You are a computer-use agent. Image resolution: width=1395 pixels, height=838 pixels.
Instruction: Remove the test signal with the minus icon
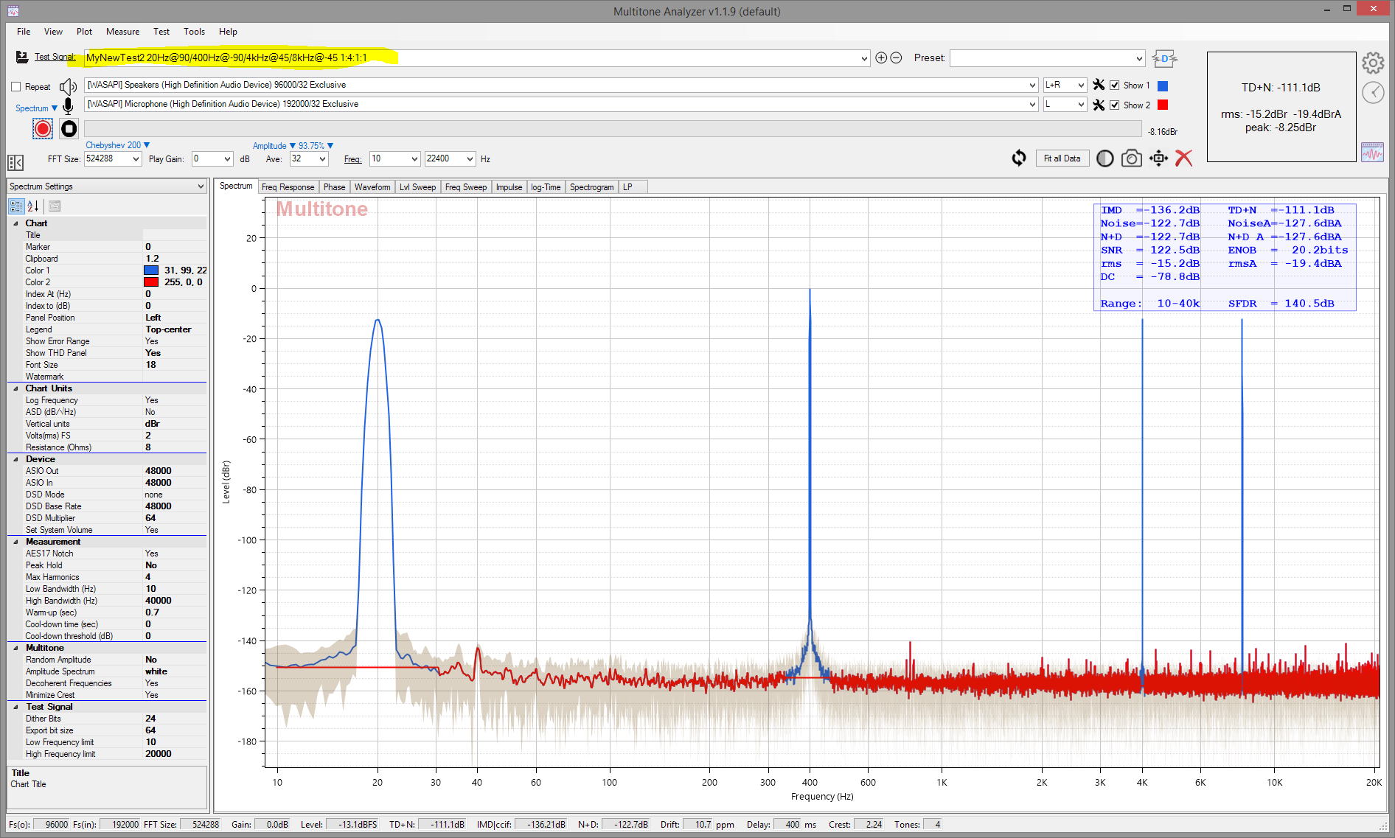(896, 57)
